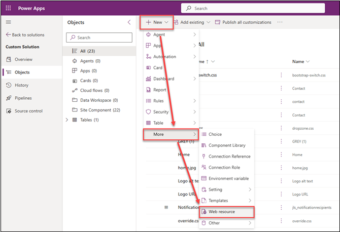Open the New dropdown button
This screenshot has width=340, height=232.
point(157,22)
